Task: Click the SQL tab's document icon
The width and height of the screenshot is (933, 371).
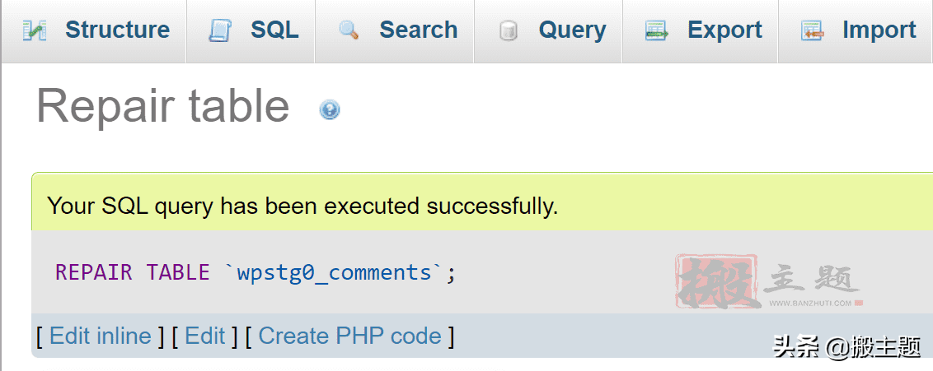Action: point(220,31)
